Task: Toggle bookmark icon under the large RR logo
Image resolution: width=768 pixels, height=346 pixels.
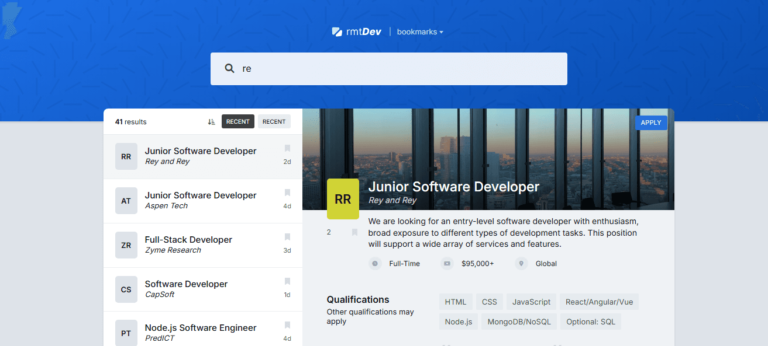Action: click(354, 232)
